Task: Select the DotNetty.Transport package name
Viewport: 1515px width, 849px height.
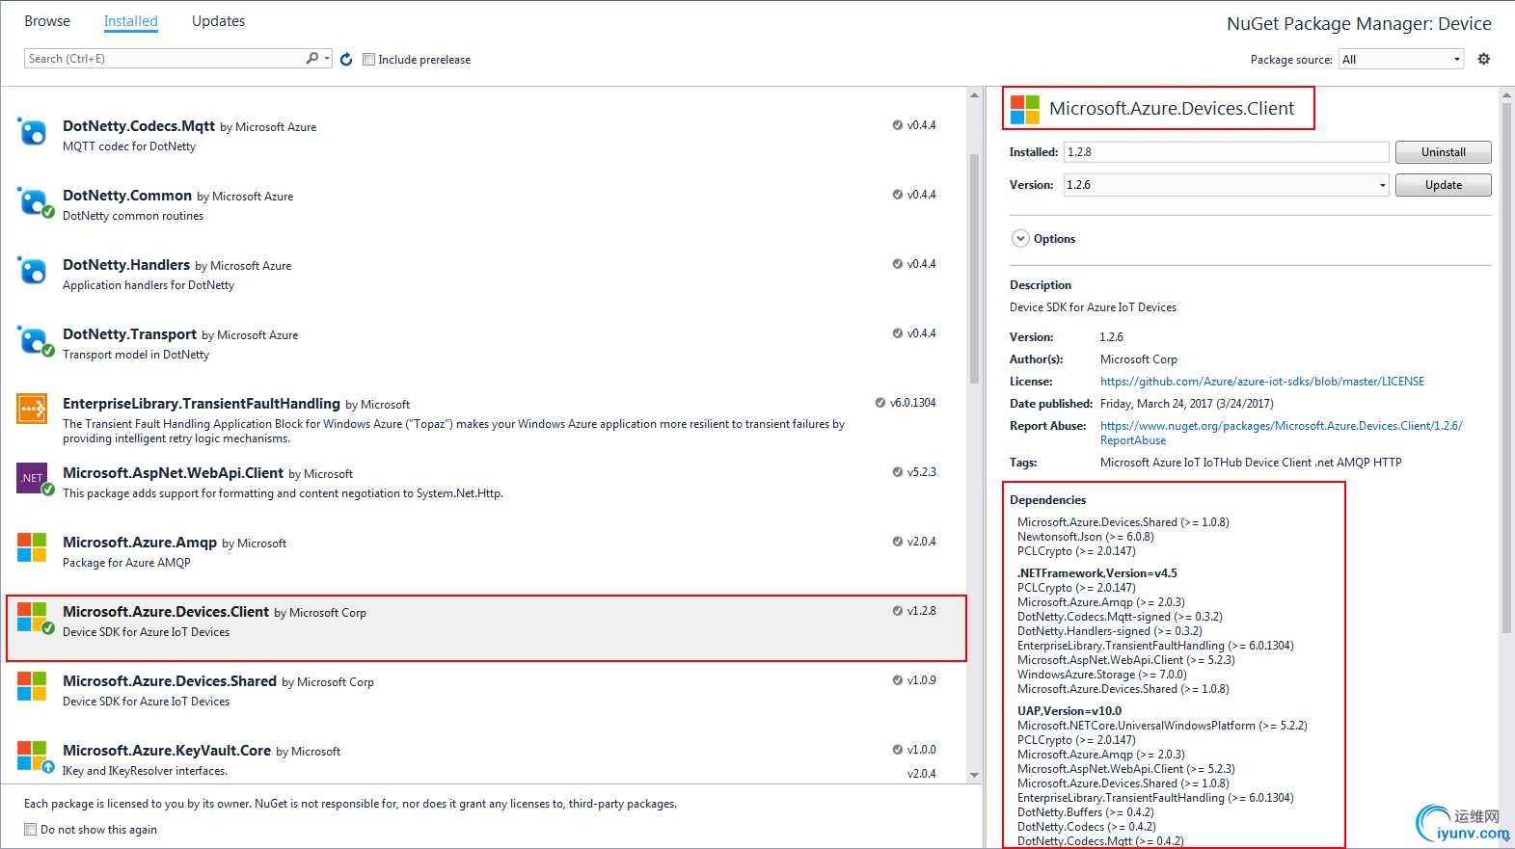Action: click(129, 334)
